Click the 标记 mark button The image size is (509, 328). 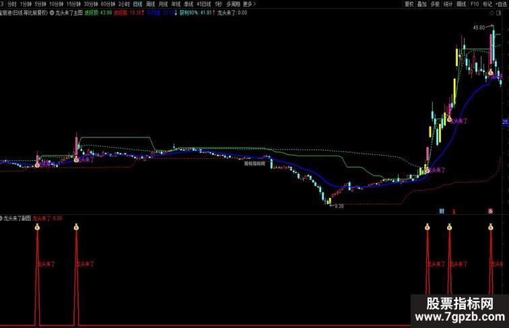pos(487,4)
